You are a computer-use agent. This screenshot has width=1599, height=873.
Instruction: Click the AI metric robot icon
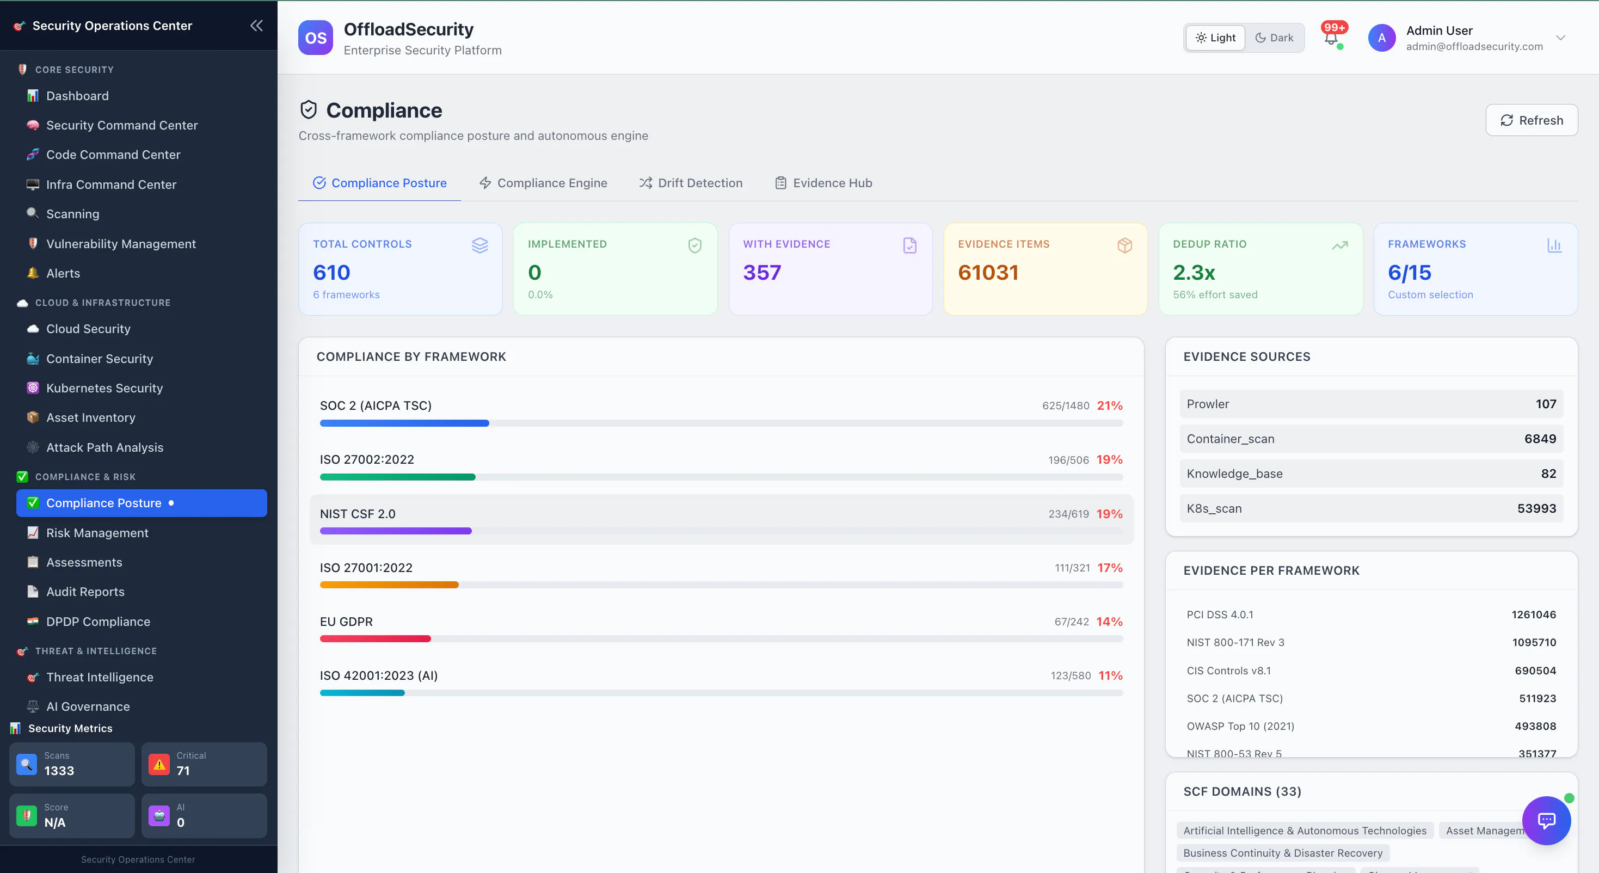pos(159,815)
